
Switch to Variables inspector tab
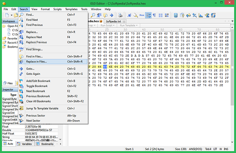click(x=25, y=144)
